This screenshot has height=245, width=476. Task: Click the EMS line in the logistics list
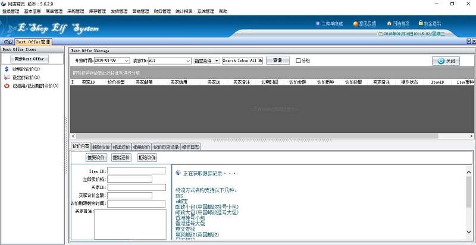click(x=180, y=196)
